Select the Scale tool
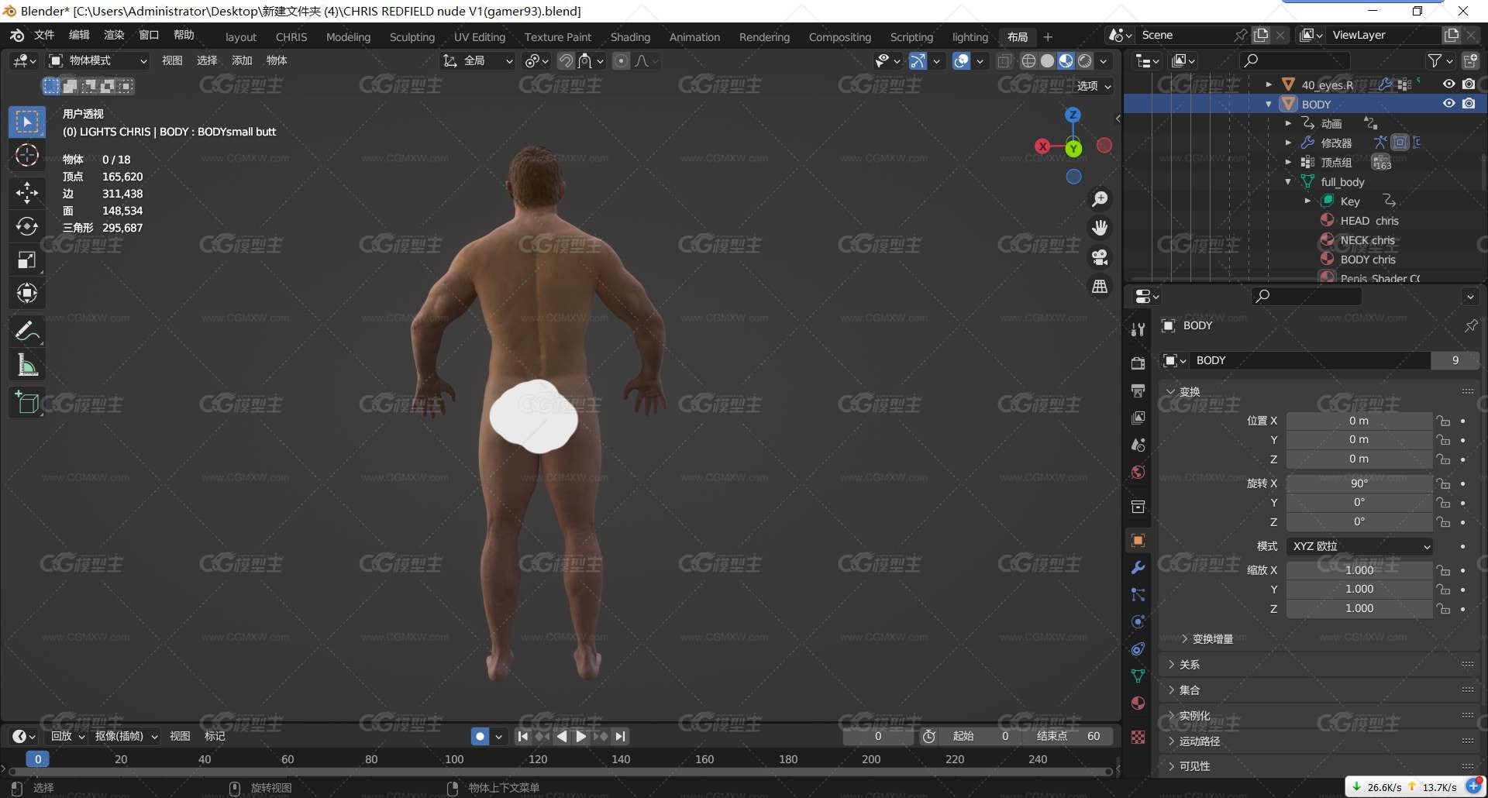This screenshot has width=1488, height=798. pos(27,260)
